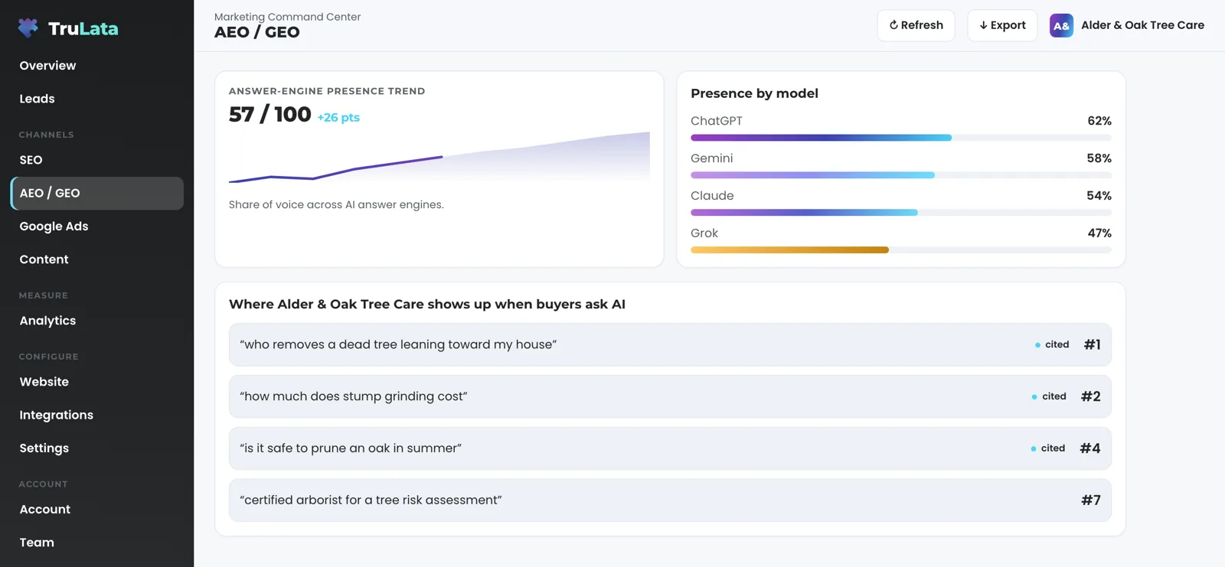1225x567 pixels.
Task: Select AEO / GEO sidebar item
Action: pos(96,194)
